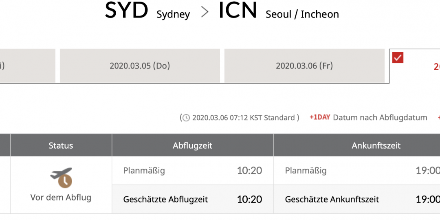Select the ICN arrival airport code
The height and width of the screenshot is (220, 440).
coord(238,10)
